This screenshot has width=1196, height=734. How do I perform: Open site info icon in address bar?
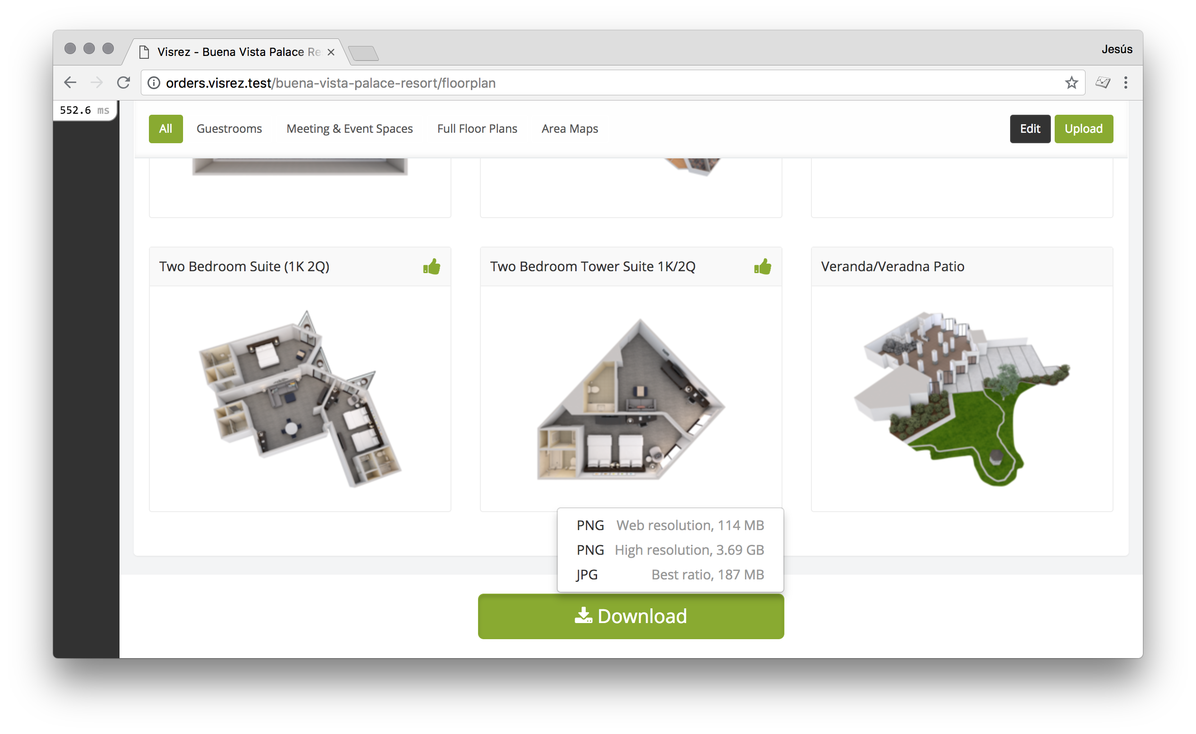[x=154, y=83]
